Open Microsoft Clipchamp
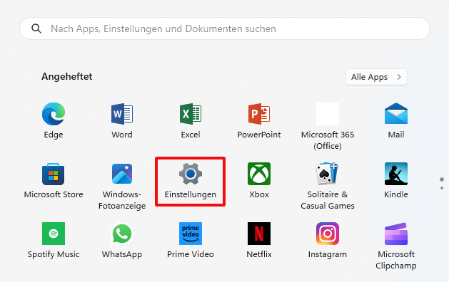 click(x=396, y=234)
